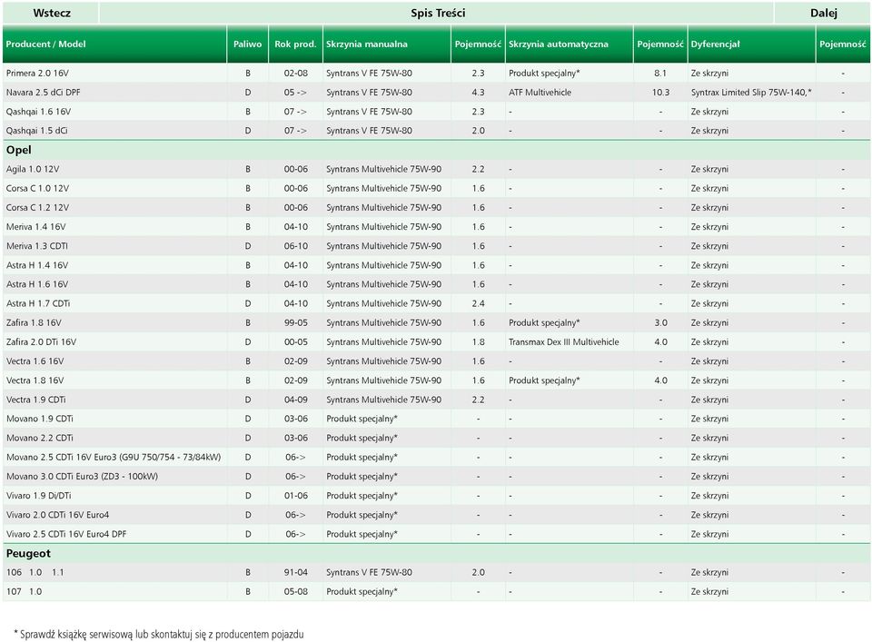
Task: Click the 05-08 production year for Peugeot 107
Action: [296, 591]
